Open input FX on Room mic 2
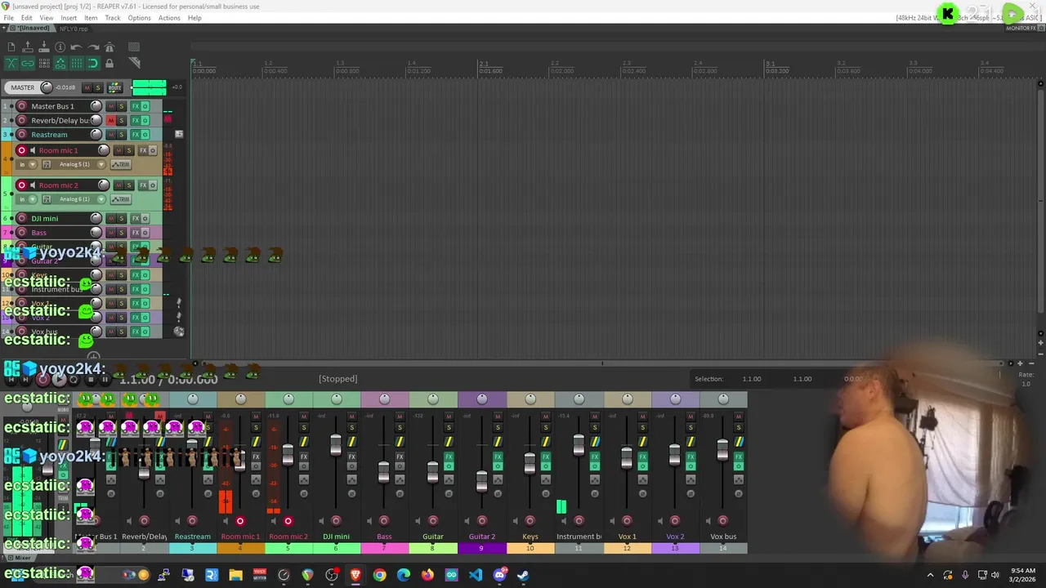 point(47,199)
